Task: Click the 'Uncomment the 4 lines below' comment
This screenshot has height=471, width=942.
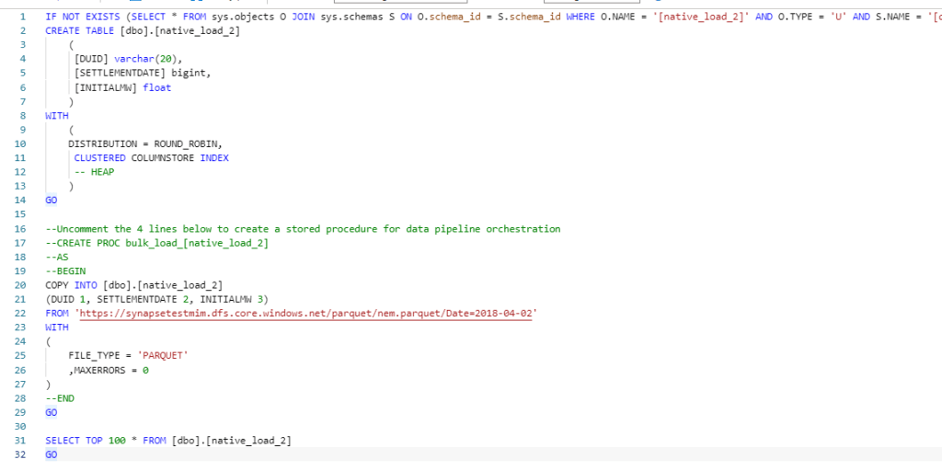Action: coord(302,229)
